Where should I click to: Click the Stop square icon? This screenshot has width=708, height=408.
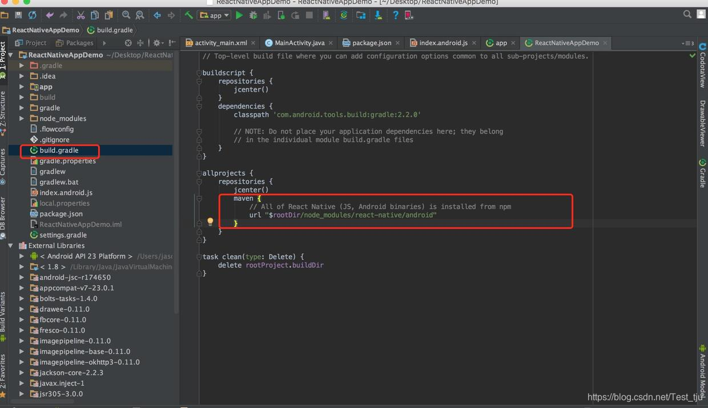(x=309, y=15)
